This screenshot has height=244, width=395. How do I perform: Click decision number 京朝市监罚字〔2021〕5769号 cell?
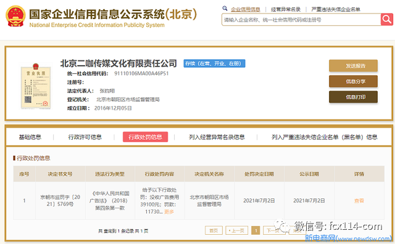[60, 201]
